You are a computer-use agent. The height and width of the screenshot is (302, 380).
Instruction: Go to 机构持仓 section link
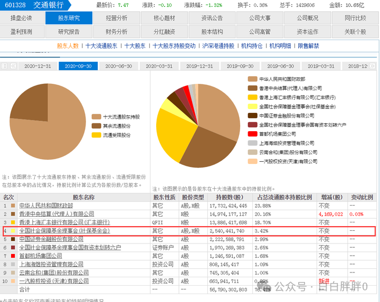click(252, 46)
